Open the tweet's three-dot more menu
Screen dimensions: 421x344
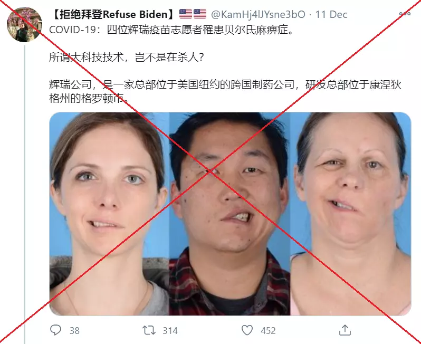click(405, 13)
